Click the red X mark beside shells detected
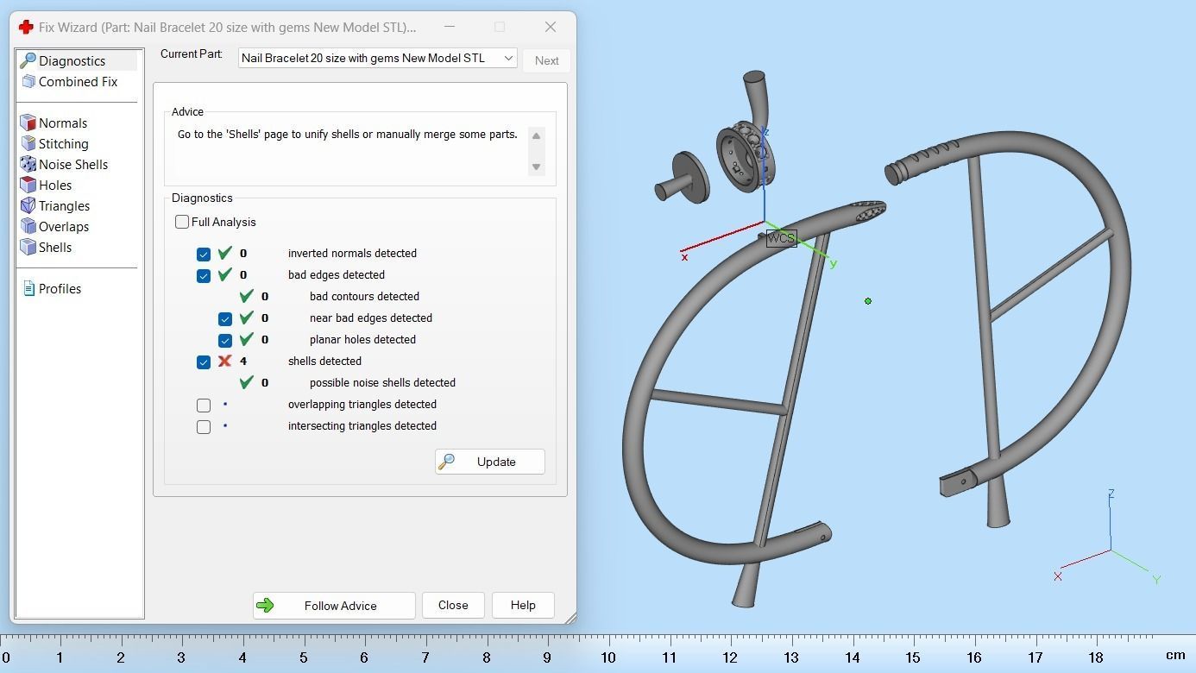Viewport: 1196px width, 673px height. point(224,361)
